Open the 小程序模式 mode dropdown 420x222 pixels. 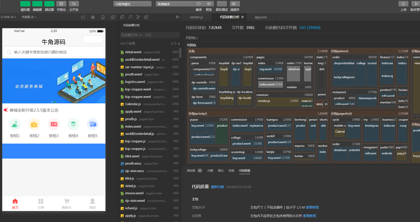(x=132, y=4)
